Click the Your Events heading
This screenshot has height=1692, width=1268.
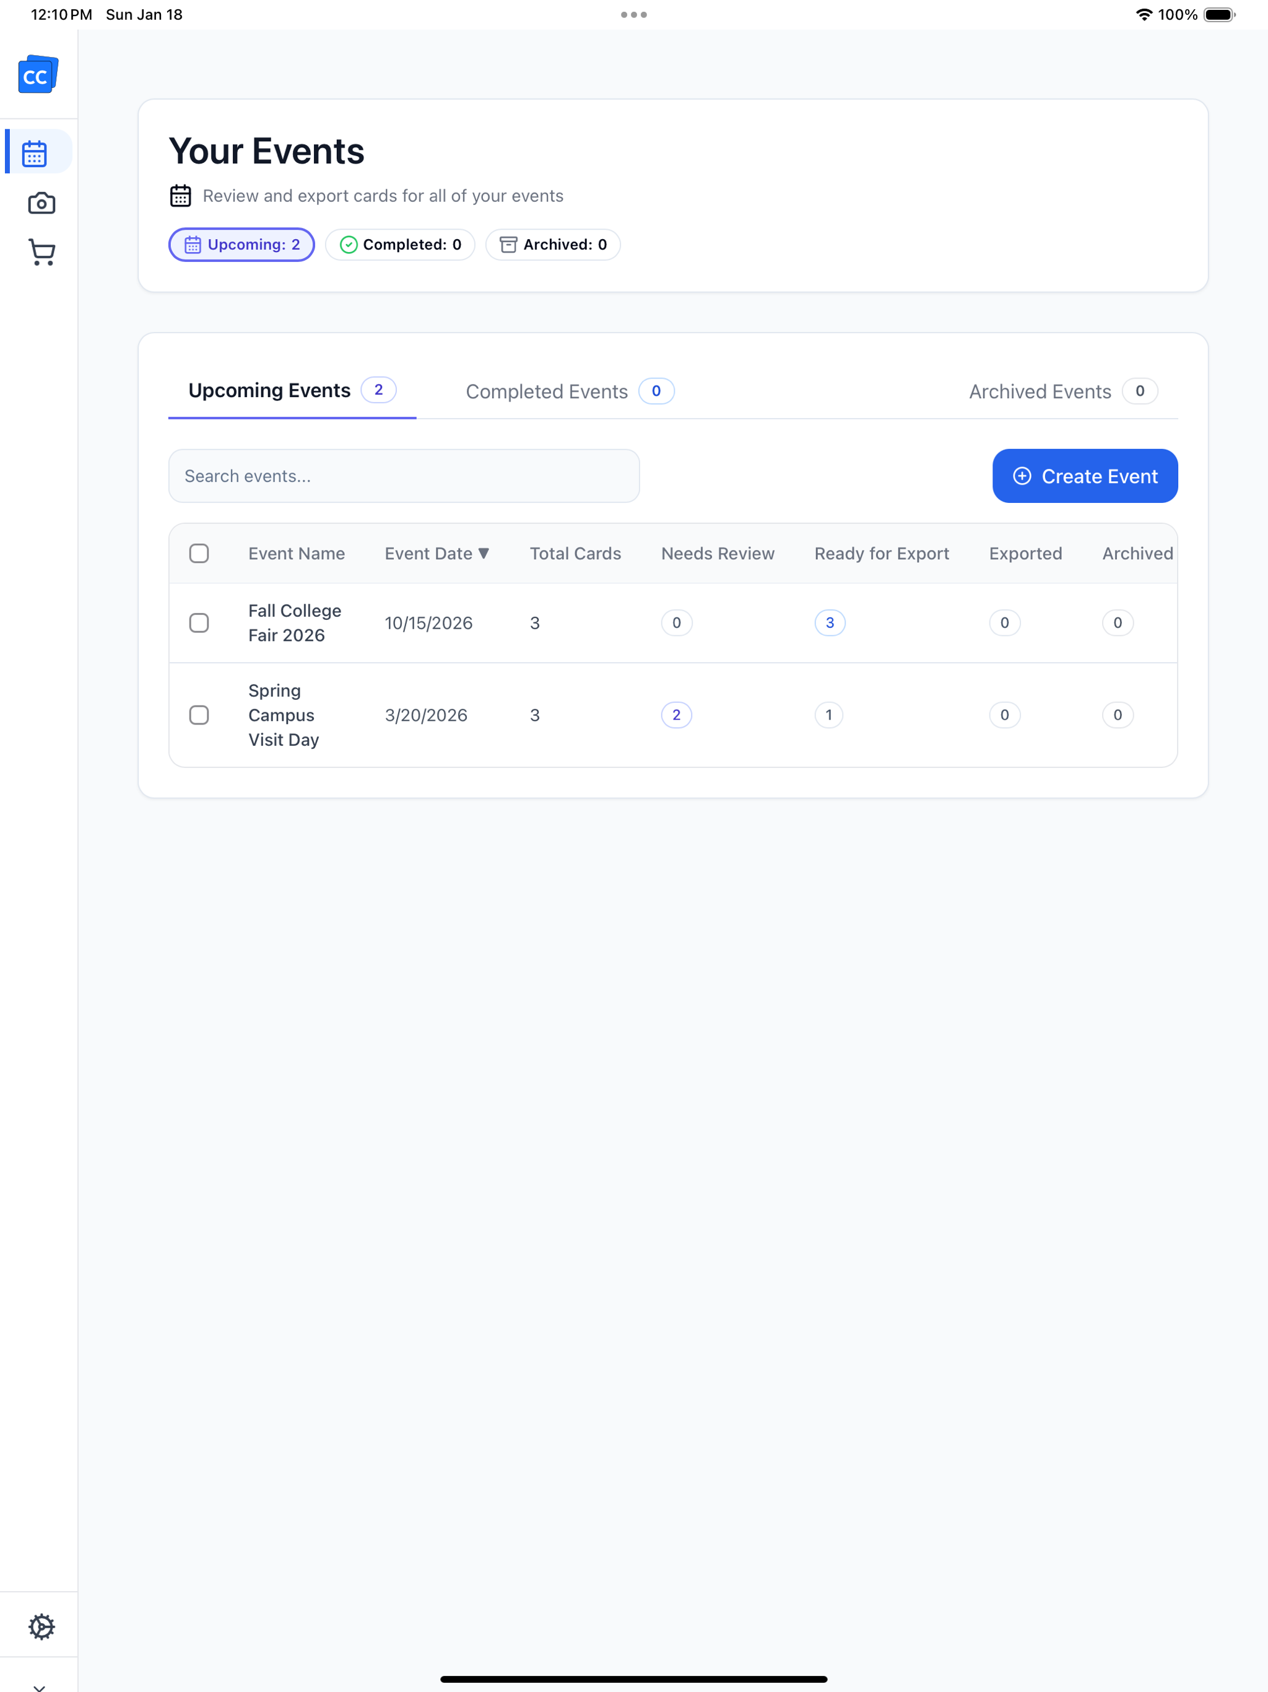(266, 150)
